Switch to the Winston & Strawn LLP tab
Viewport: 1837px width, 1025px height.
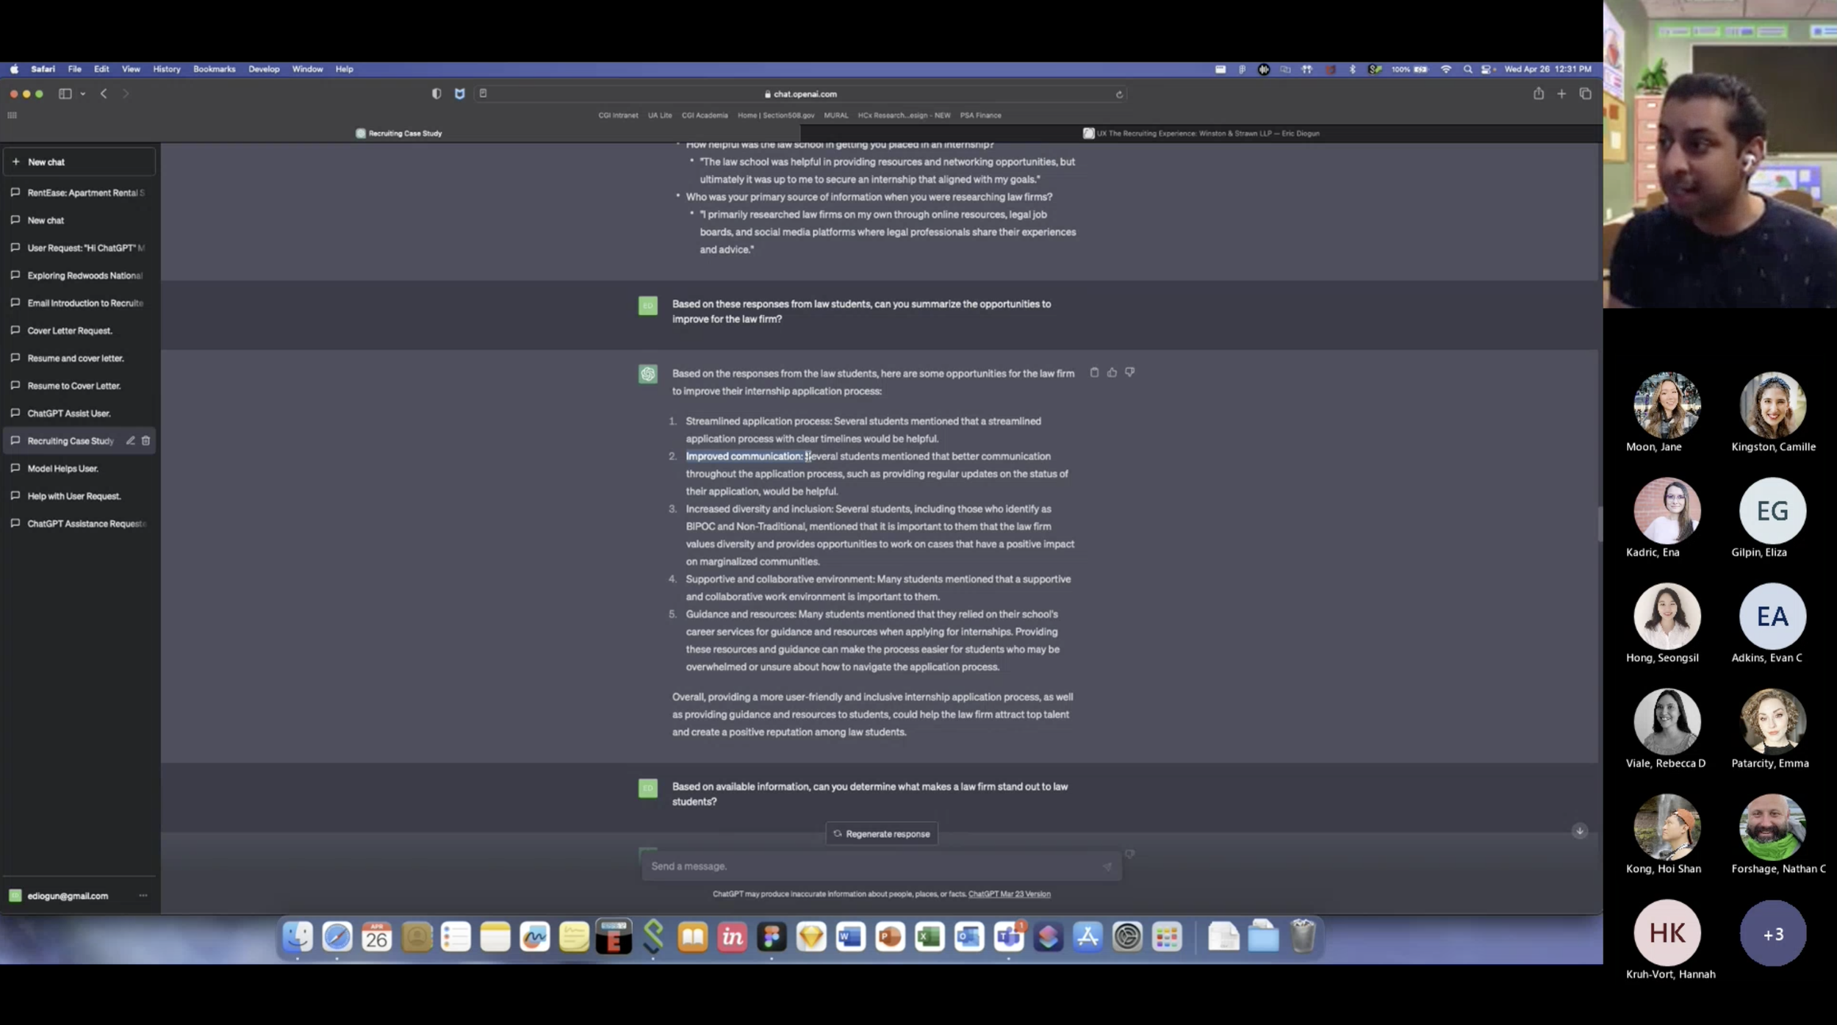click(x=1201, y=133)
